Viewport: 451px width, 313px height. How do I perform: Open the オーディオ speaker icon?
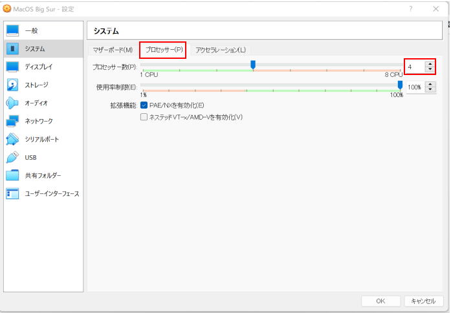(x=12, y=103)
